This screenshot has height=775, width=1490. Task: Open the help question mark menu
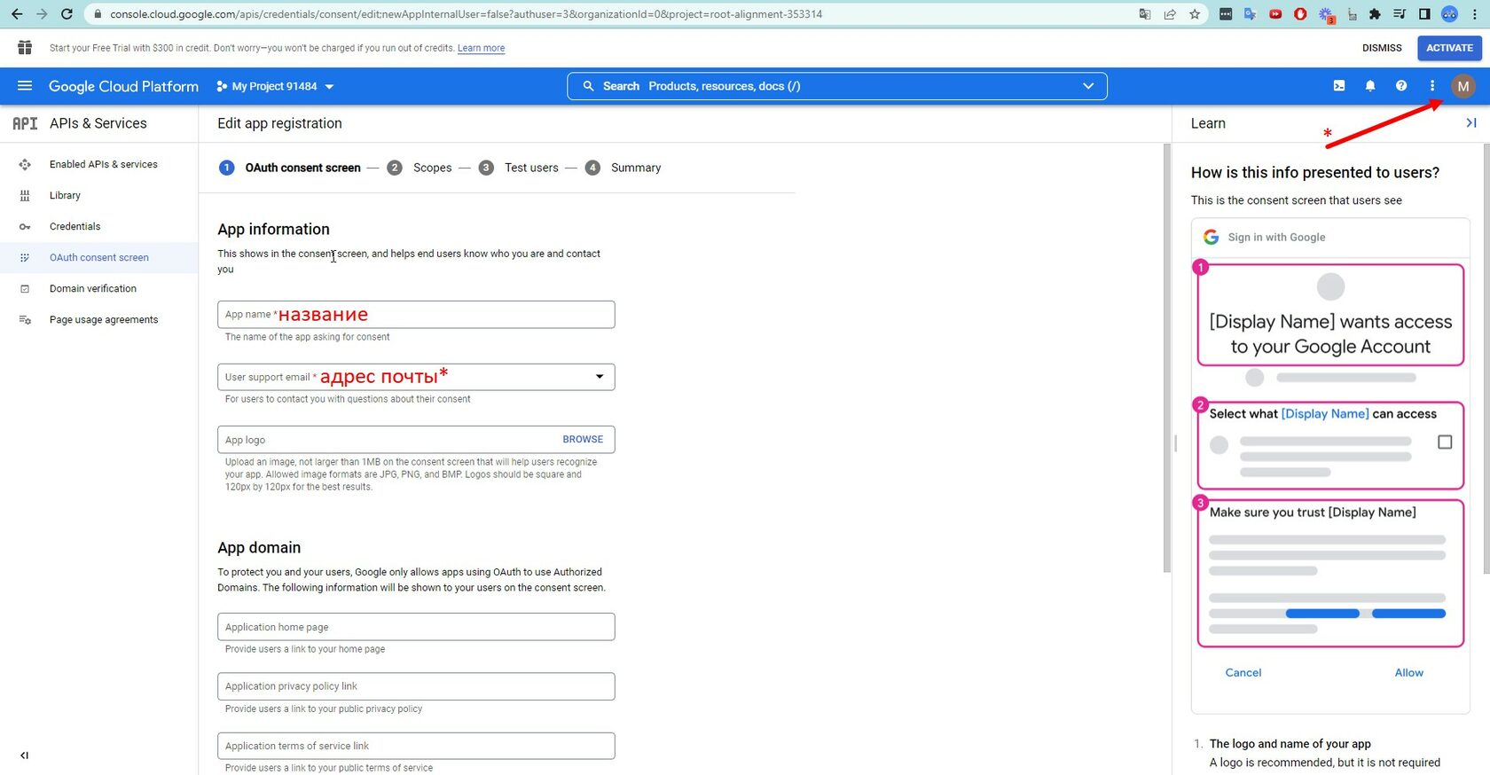pyautogui.click(x=1401, y=86)
